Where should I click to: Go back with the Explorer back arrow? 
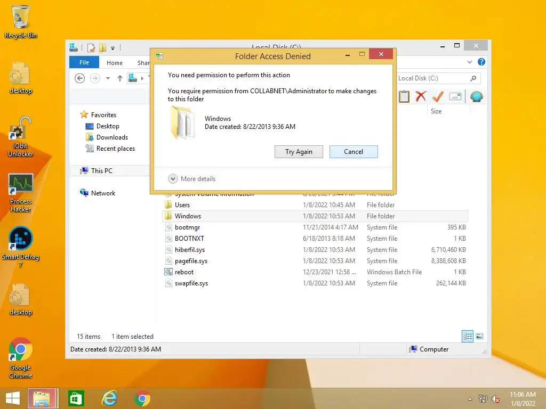tap(80, 78)
